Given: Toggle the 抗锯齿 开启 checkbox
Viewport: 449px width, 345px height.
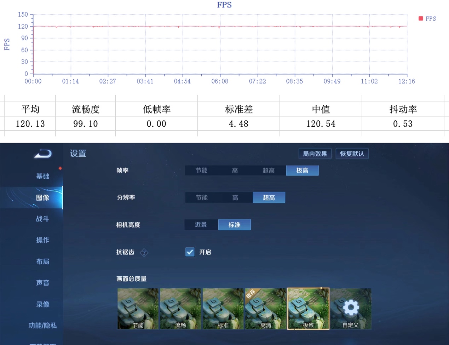Looking at the screenshot, I should pos(190,252).
